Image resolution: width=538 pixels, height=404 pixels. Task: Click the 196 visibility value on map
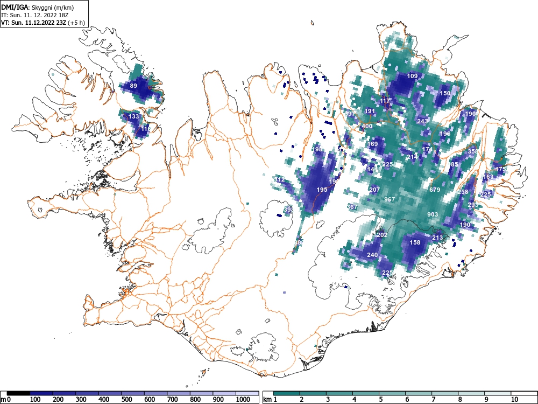click(445, 134)
